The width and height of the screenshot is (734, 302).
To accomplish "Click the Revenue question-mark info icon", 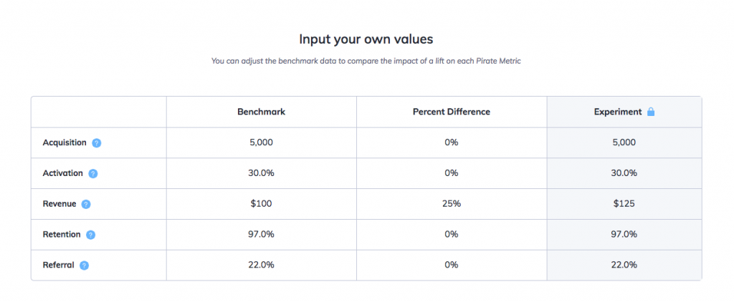I will coord(86,204).
